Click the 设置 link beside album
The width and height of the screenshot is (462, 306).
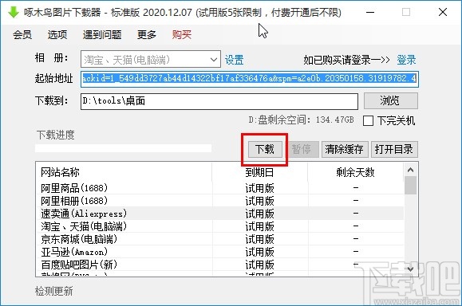(x=235, y=60)
